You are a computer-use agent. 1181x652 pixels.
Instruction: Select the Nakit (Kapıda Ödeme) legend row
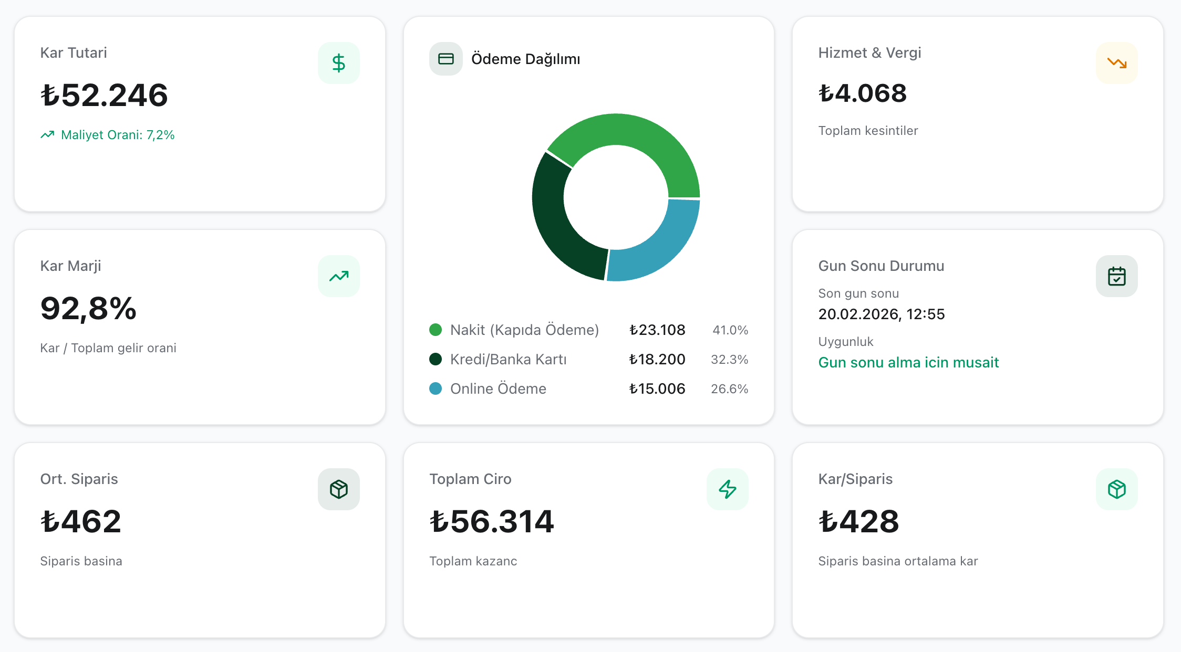[x=524, y=330]
